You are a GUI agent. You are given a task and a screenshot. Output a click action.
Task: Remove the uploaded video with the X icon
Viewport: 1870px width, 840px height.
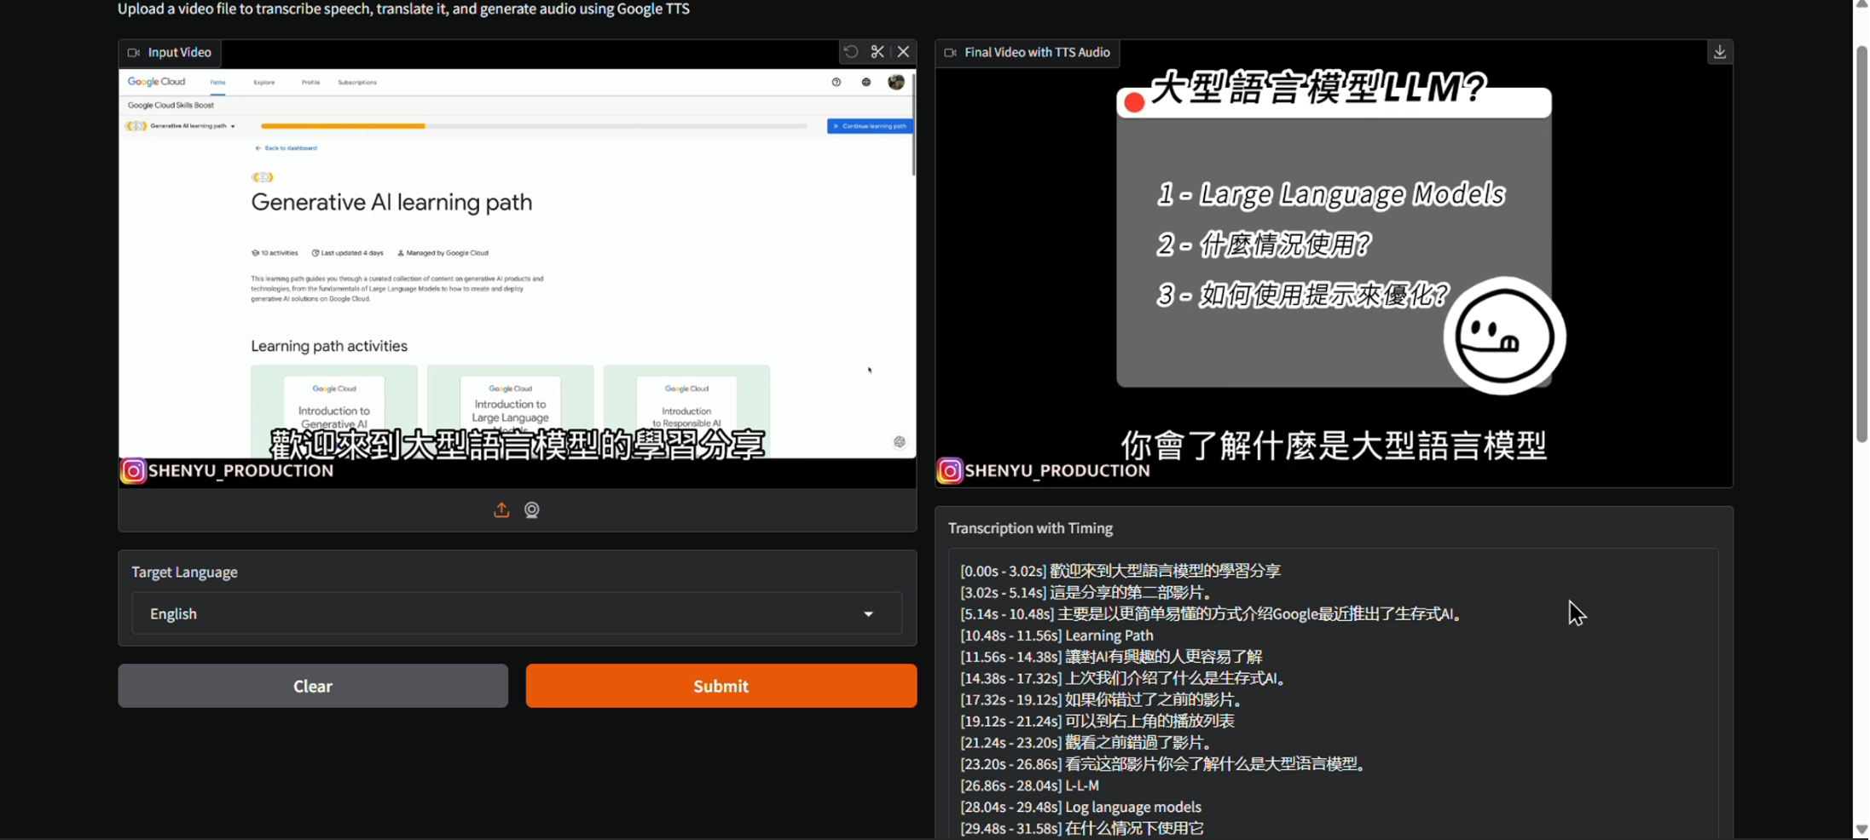[x=903, y=51]
